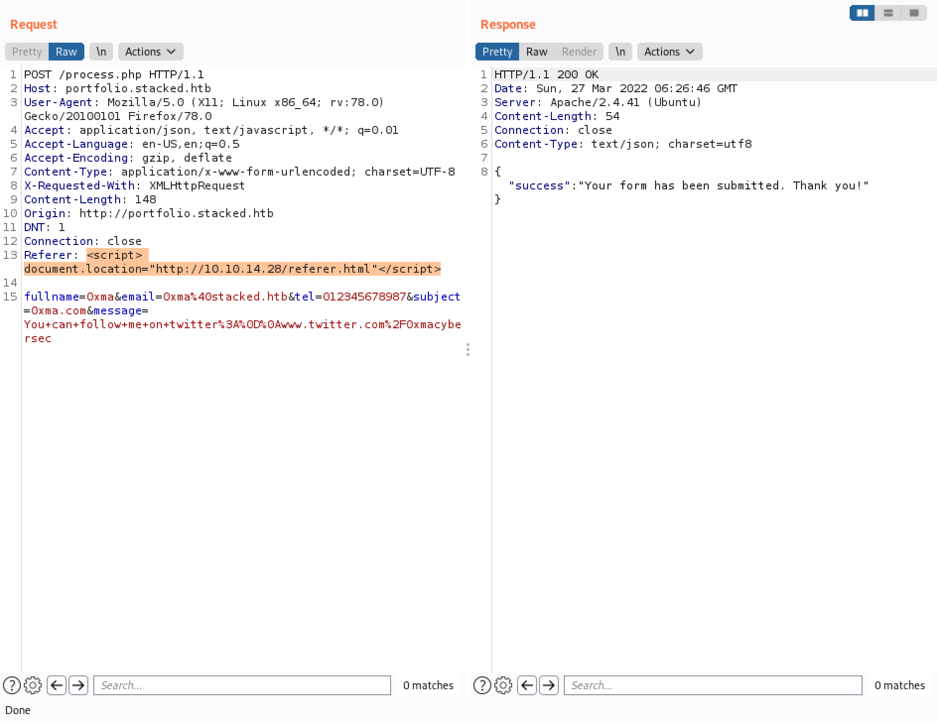Switch to combined tabbed layout view
This screenshot has height=721, width=937.
[x=914, y=13]
